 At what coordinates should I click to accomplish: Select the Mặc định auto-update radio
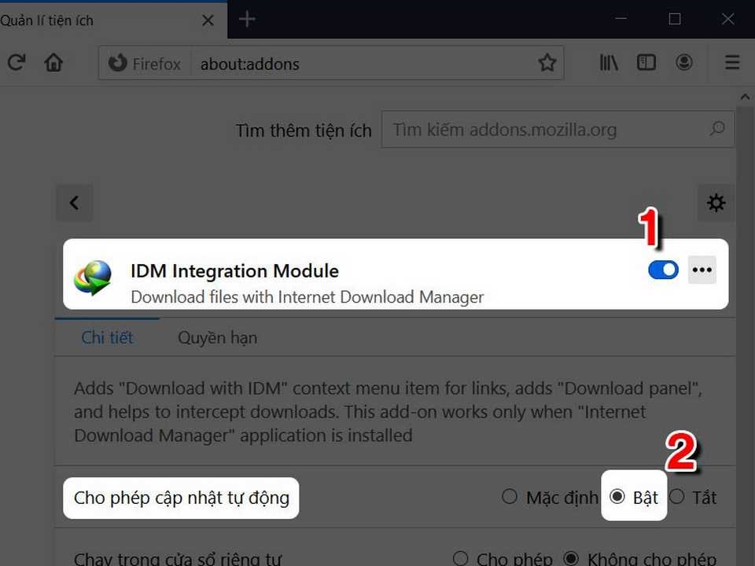[x=510, y=496]
